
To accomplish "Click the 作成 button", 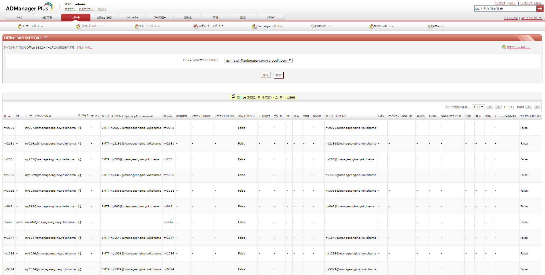I will tap(266, 75).
